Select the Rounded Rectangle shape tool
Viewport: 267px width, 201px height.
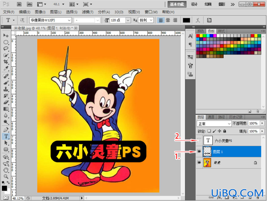[6, 149]
